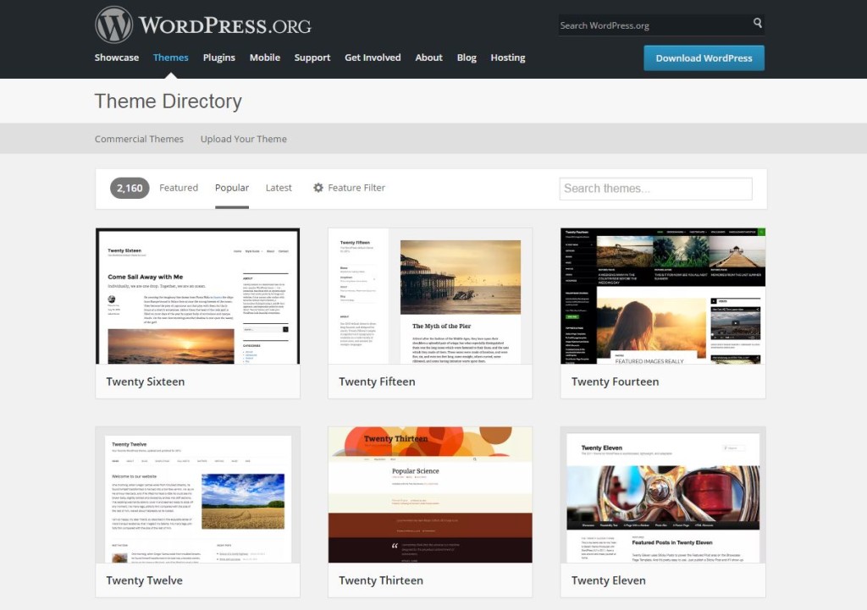Click the WordPress.org logo

click(x=203, y=25)
